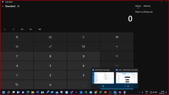169x95 pixels.
Task: Open taskbar Search magnifier icon
Action: pyautogui.click(x=8, y=92)
